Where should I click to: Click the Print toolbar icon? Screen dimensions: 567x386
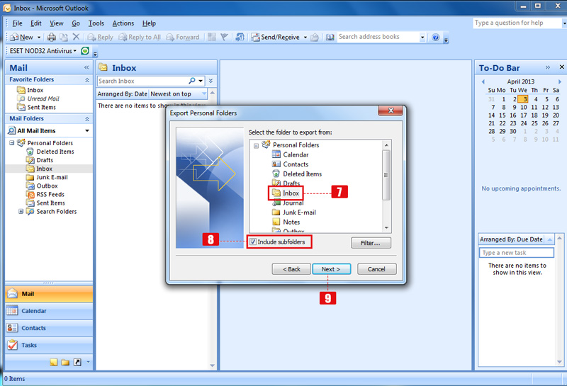[52, 37]
